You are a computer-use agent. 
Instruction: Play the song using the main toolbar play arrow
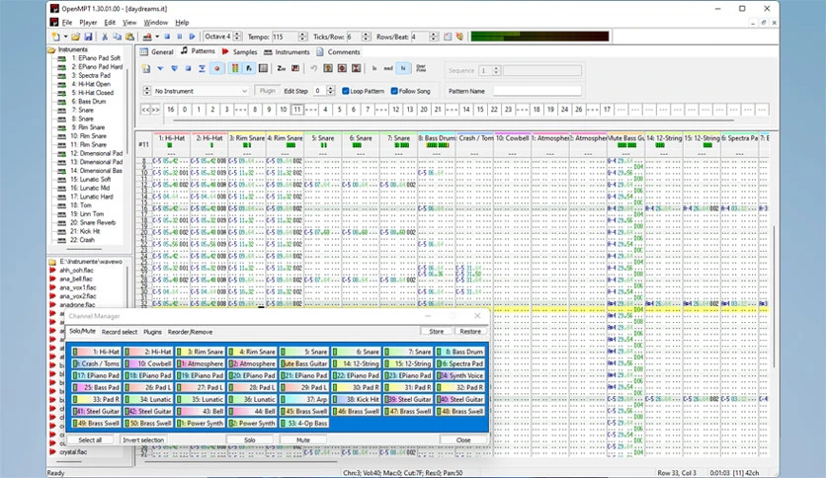[x=193, y=37]
